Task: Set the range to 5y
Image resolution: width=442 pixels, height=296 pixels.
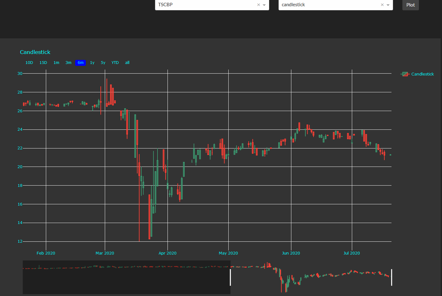Action: [103, 63]
